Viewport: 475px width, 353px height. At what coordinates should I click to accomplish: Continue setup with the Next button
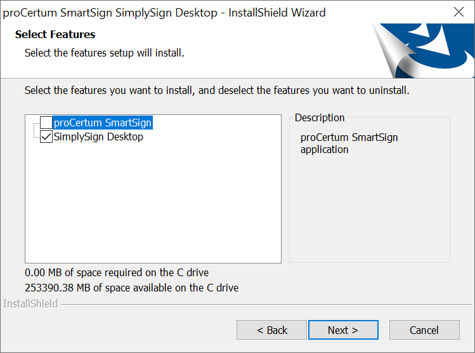(343, 330)
